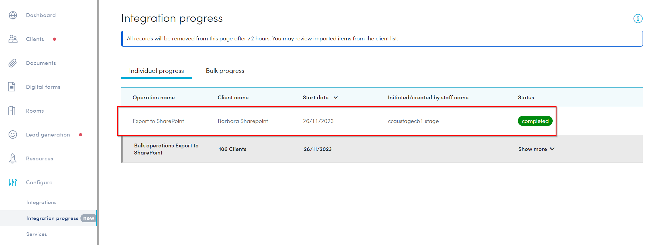Open the Dashboard menu item
Image resolution: width=657 pixels, height=245 pixels.
[41, 15]
